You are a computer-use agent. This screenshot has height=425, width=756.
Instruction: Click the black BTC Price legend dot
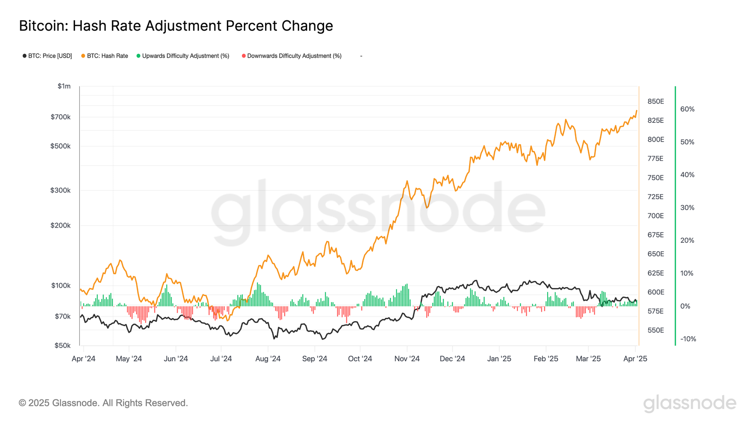[x=25, y=56]
